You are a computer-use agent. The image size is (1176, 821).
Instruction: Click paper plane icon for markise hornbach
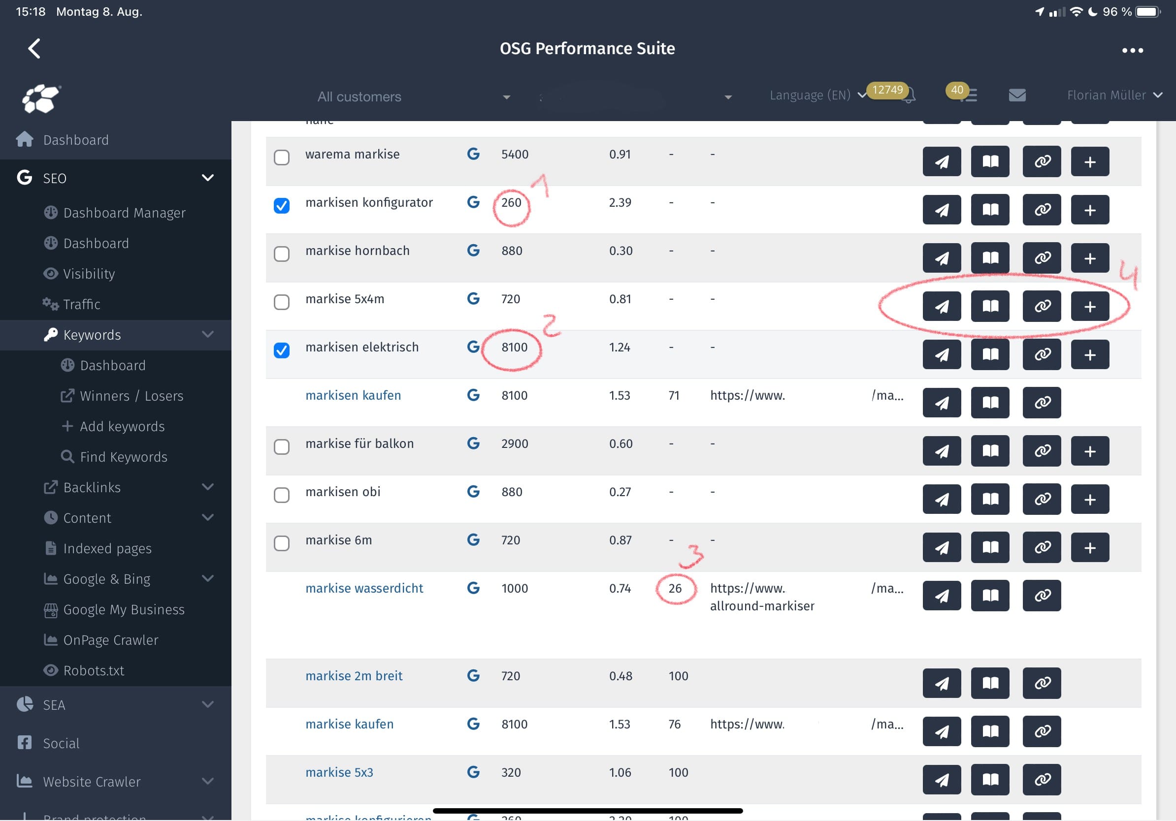pyautogui.click(x=942, y=258)
